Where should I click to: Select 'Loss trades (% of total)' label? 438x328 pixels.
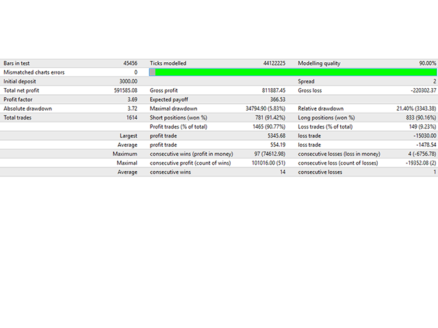click(x=325, y=126)
